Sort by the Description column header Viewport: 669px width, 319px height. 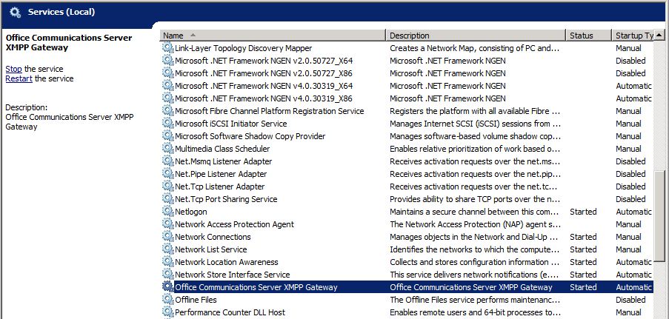click(476, 36)
